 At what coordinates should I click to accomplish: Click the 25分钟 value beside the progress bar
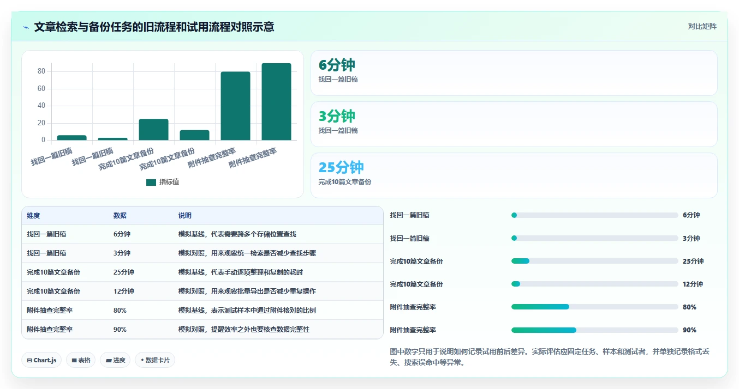click(x=693, y=261)
